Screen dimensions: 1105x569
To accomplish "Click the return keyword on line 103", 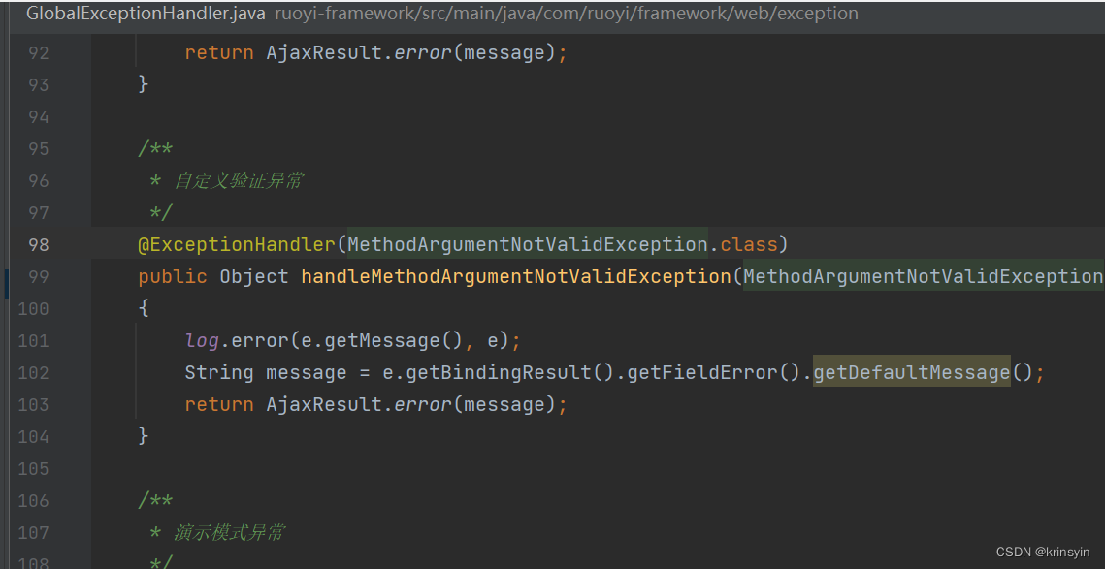I will coord(219,403).
